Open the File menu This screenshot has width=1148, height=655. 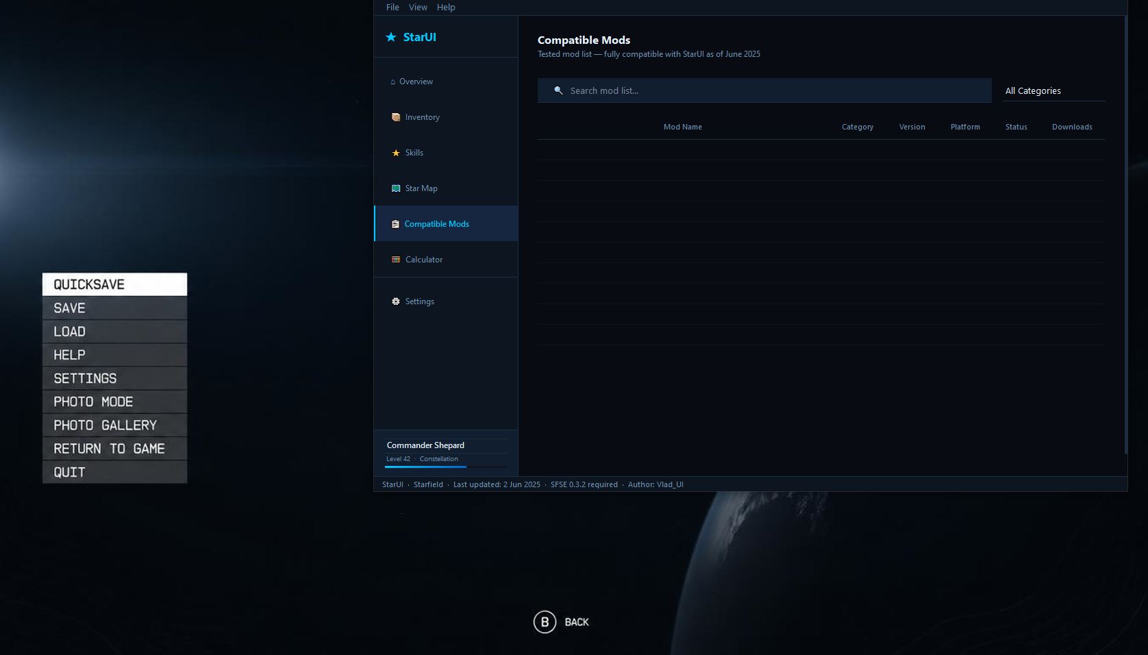click(392, 7)
